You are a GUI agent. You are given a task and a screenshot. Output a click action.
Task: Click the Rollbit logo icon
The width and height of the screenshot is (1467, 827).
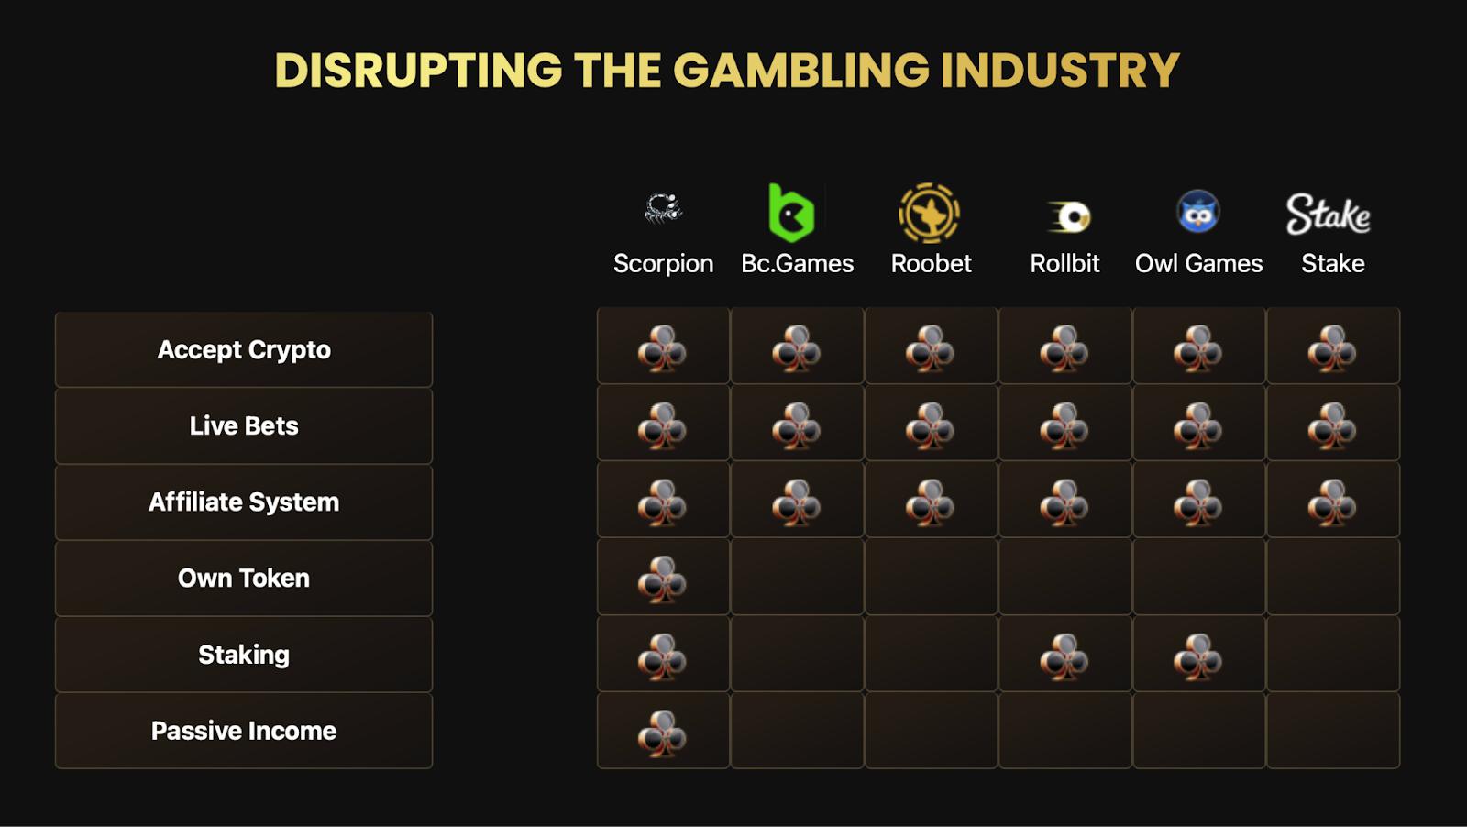point(1068,217)
